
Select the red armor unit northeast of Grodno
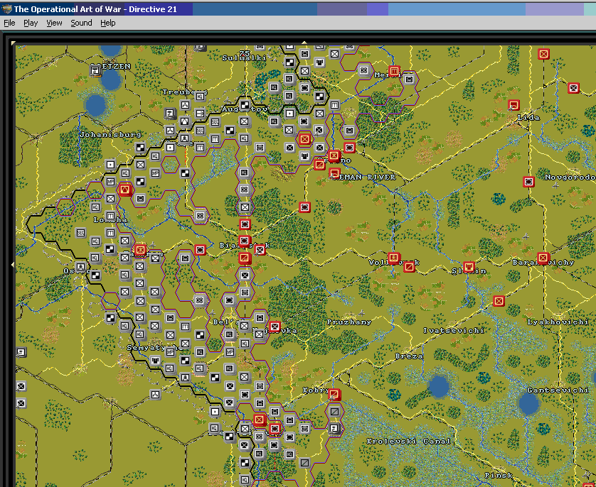(x=349, y=147)
